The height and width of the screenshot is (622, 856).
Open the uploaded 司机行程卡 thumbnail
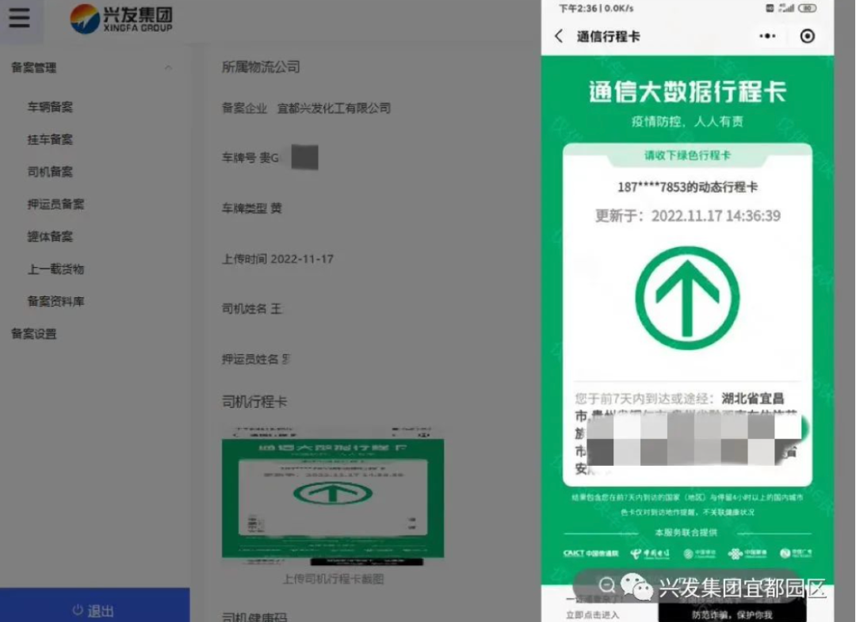pyautogui.click(x=332, y=495)
